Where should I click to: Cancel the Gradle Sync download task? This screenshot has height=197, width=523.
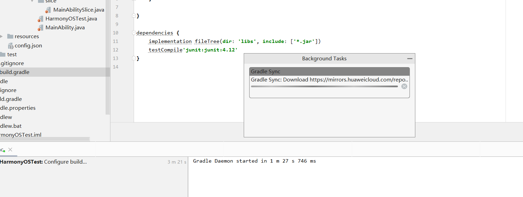coord(404,87)
